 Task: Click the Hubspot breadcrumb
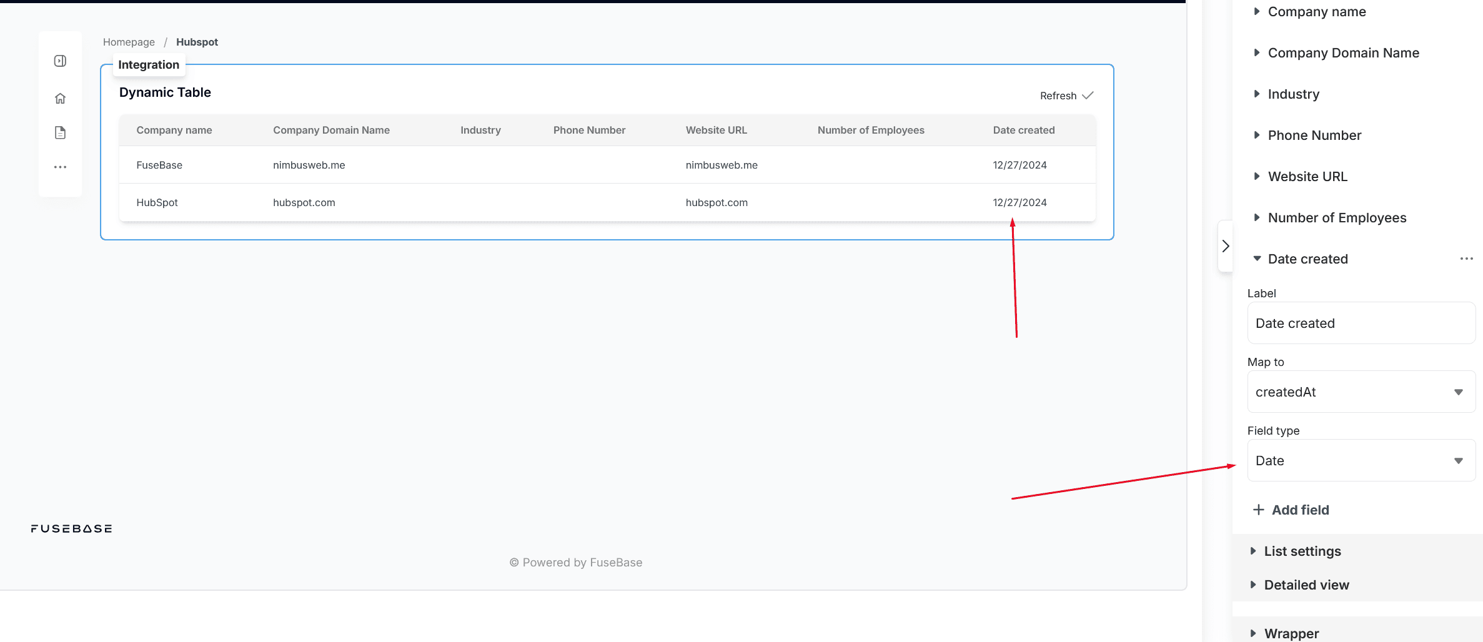[197, 42]
